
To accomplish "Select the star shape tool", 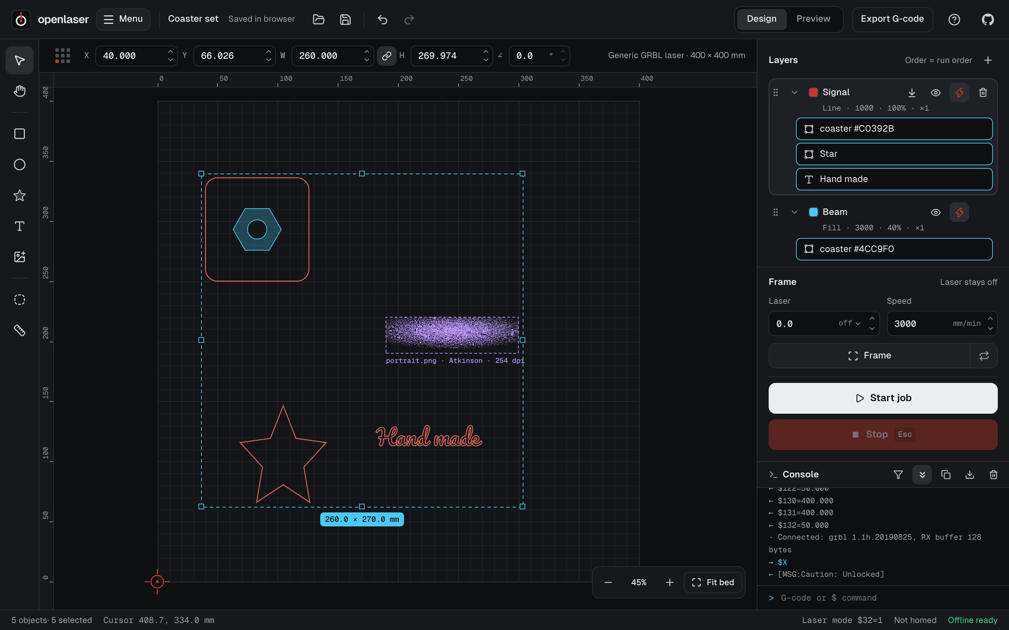I will (20, 195).
